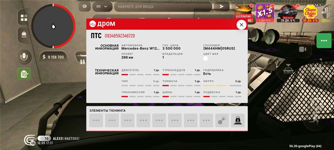Click the mileage value 288 км
The width and height of the screenshot is (334, 150).
coord(127,57)
